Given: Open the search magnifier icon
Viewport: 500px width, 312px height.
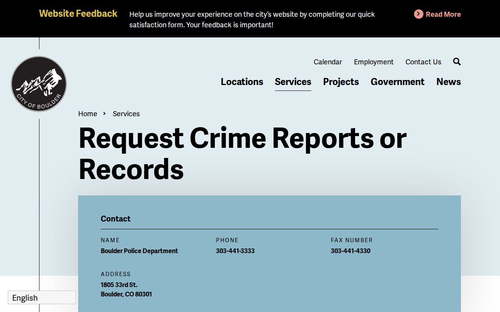Looking at the screenshot, I should (457, 62).
